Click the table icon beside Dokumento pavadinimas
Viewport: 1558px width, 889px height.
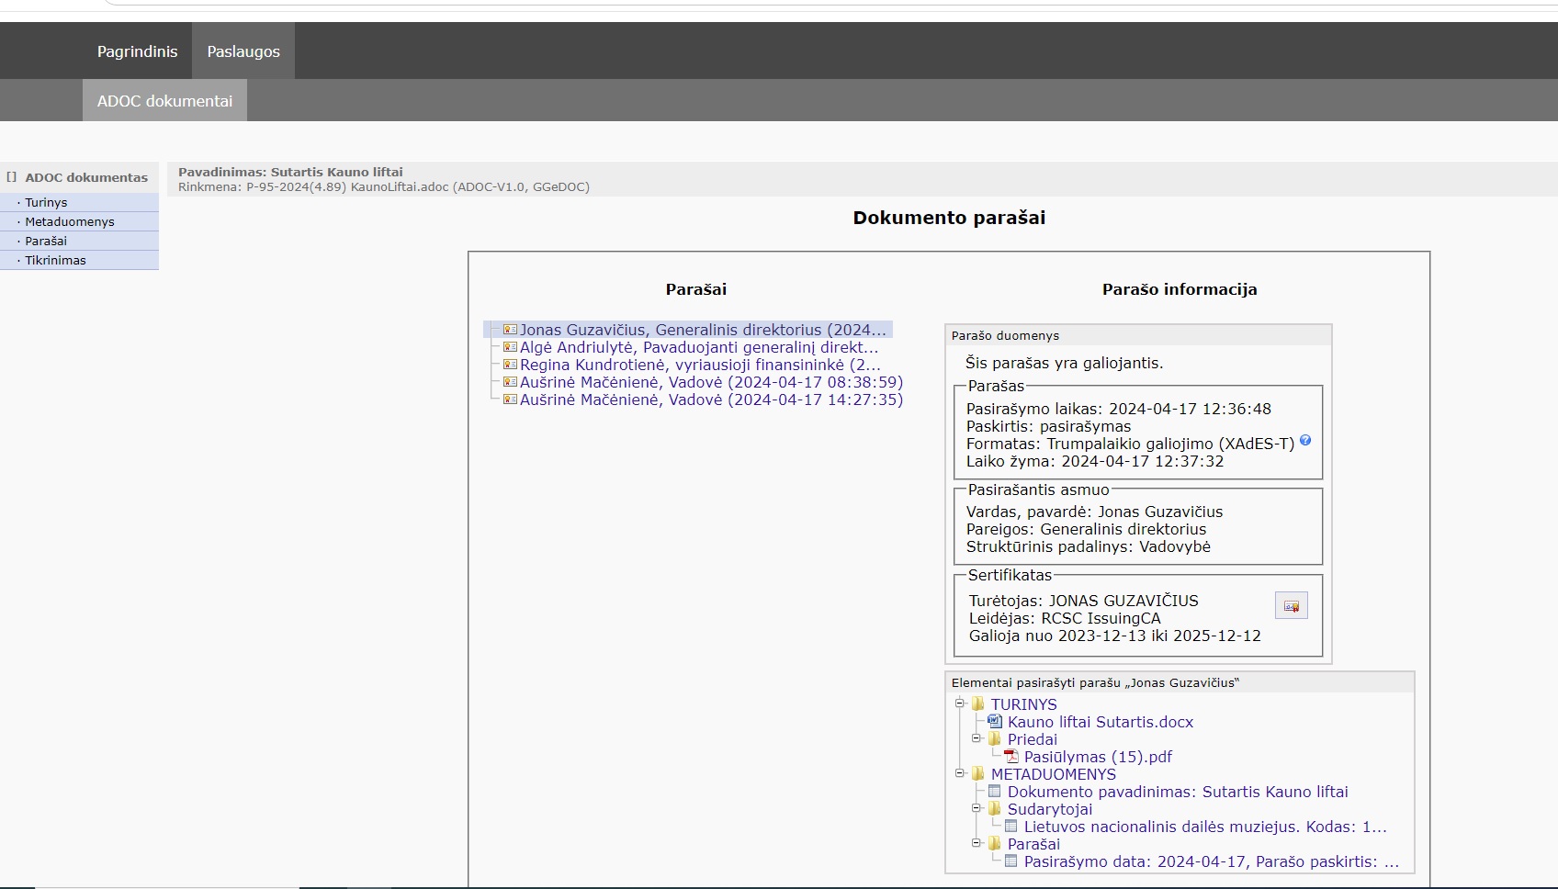(994, 792)
